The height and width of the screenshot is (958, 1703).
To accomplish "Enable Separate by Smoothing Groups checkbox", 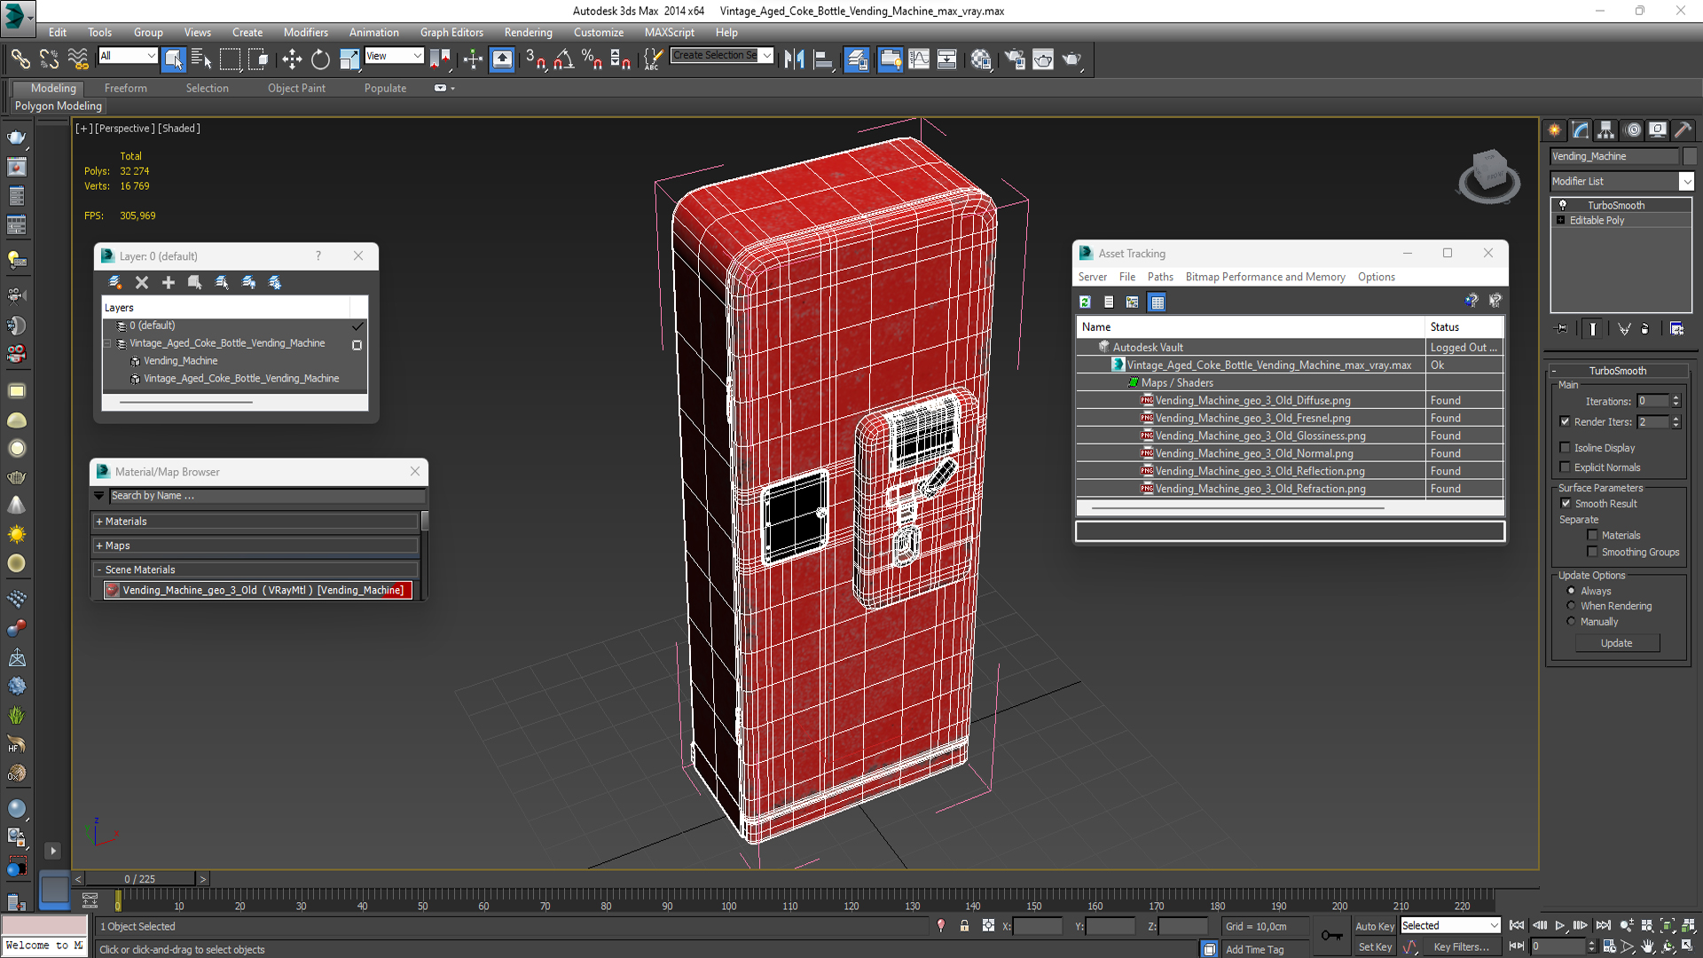I will coord(1592,552).
